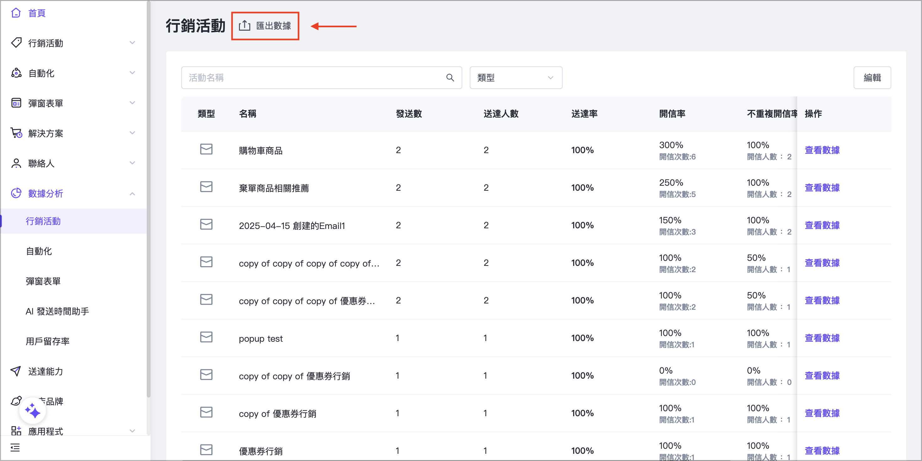
Task: Click the search magnifier icon
Action: (450, 78)
